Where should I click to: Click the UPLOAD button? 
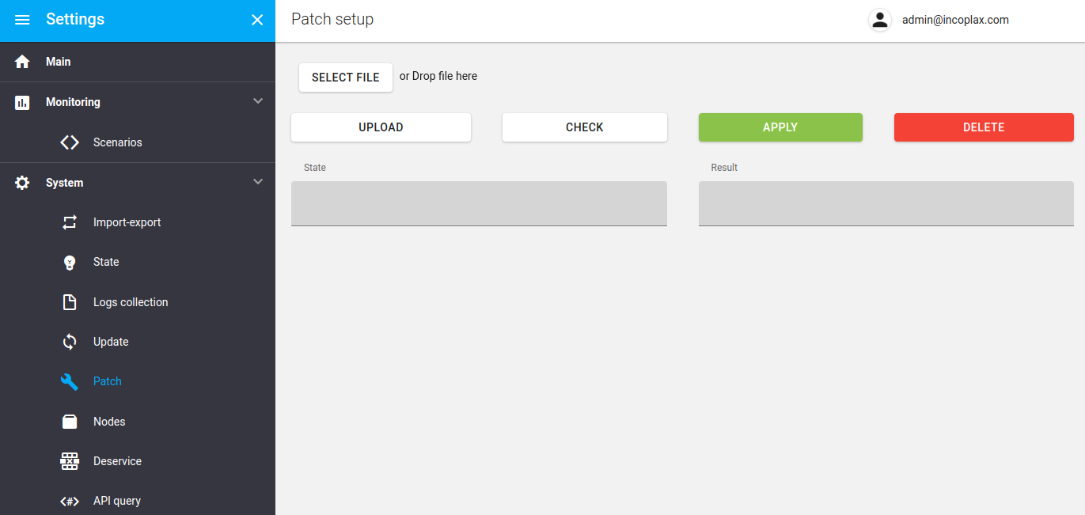coord(381,127)
